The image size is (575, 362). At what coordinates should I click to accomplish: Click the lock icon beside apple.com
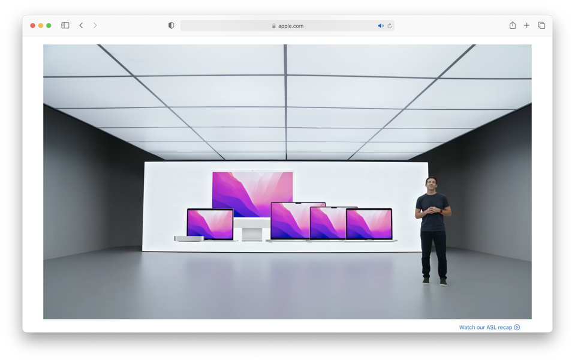pos(273,26)
